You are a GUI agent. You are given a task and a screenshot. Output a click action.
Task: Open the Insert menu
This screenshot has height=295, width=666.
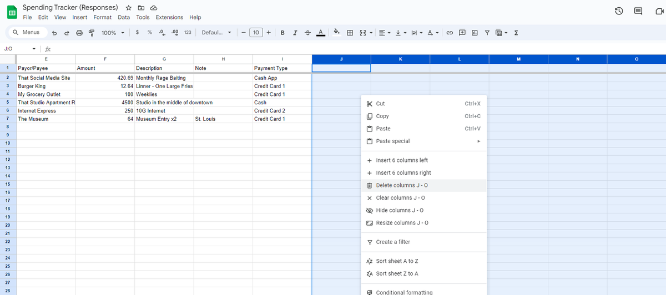click(x=79, y=17)
